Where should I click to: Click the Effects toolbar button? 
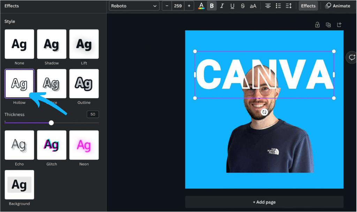point(308,6)
